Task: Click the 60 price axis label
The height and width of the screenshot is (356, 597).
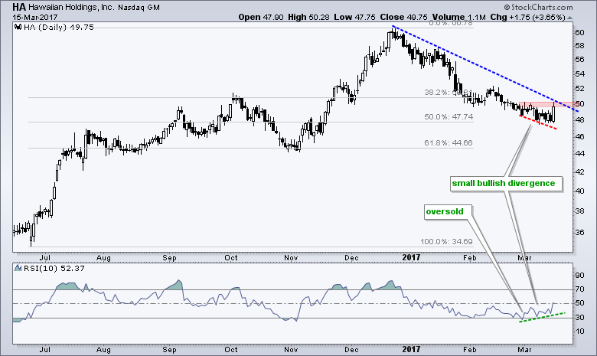Action: pos(579,33)
